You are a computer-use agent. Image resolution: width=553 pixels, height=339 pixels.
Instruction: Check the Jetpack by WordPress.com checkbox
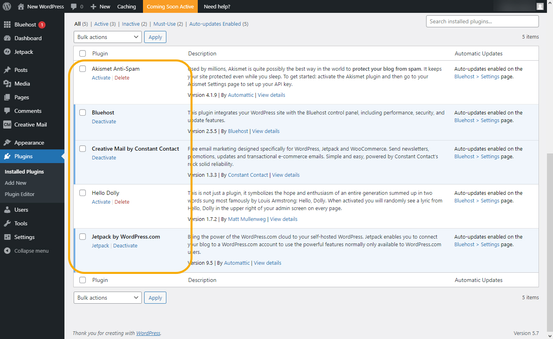[x=83, y=237]
